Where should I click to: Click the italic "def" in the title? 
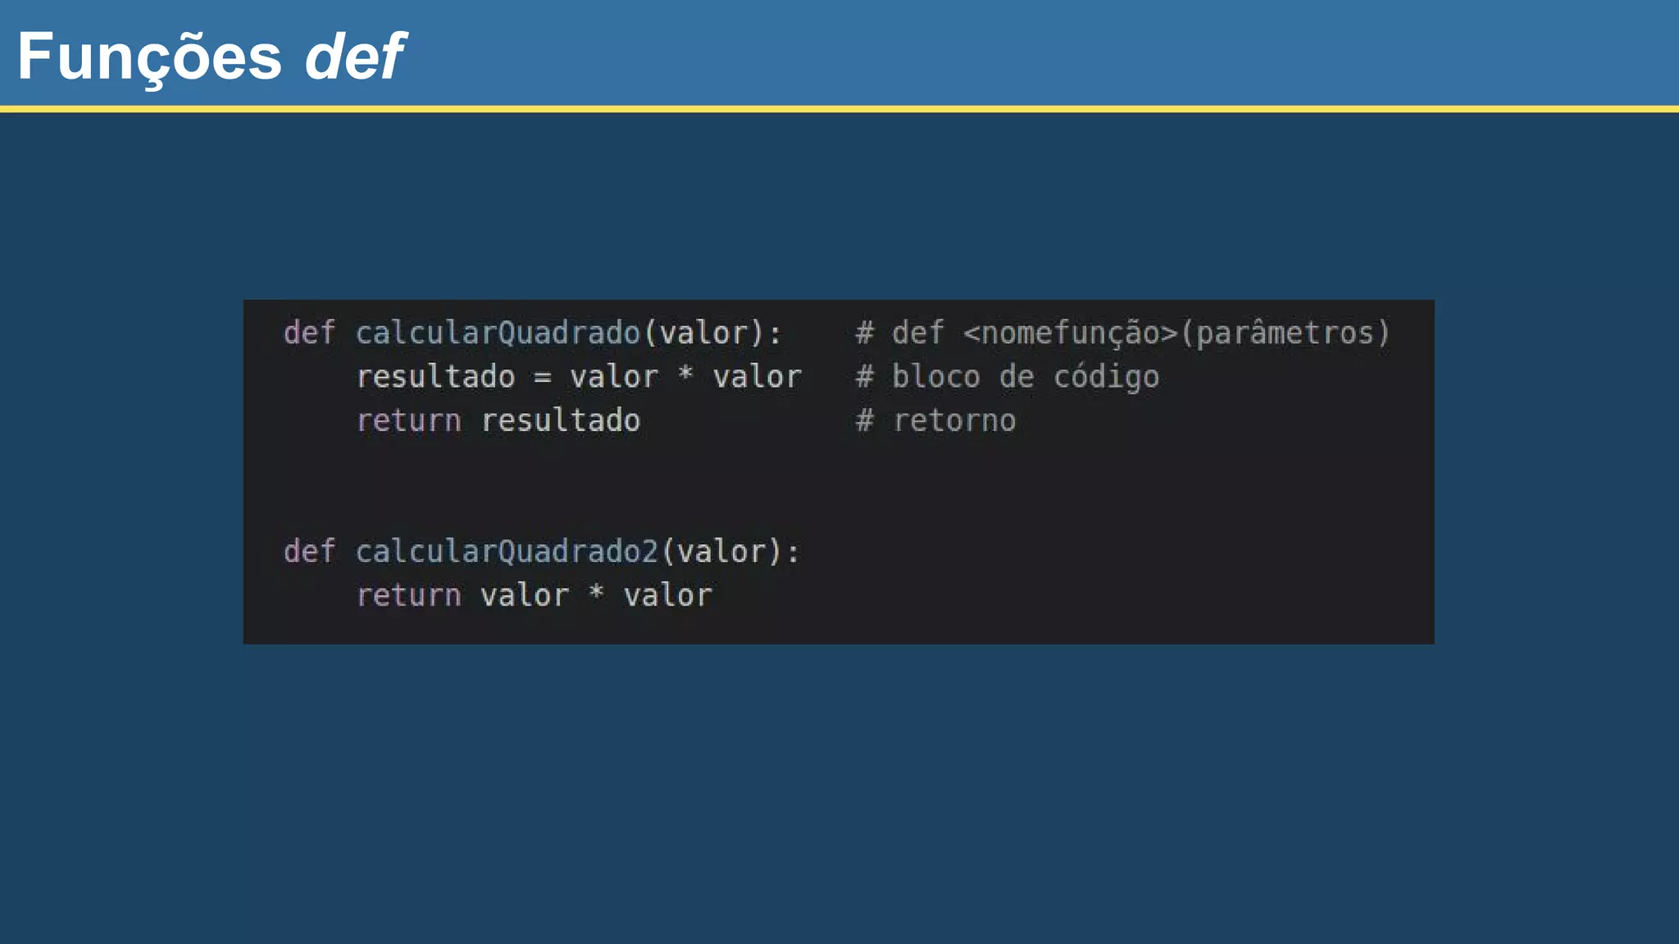[x=354, y=57]
